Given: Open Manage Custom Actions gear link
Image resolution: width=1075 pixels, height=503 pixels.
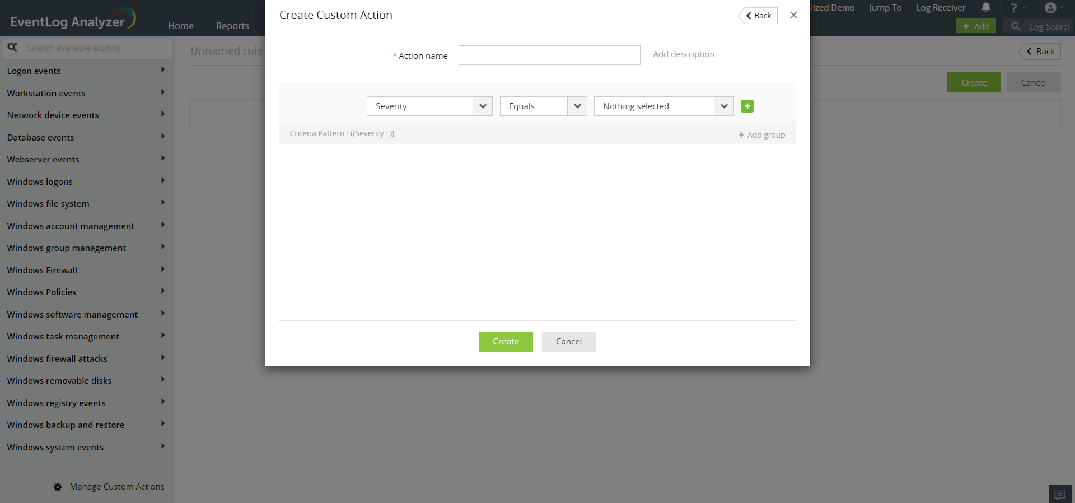Looking at the screenshot, I should [109, 487].
